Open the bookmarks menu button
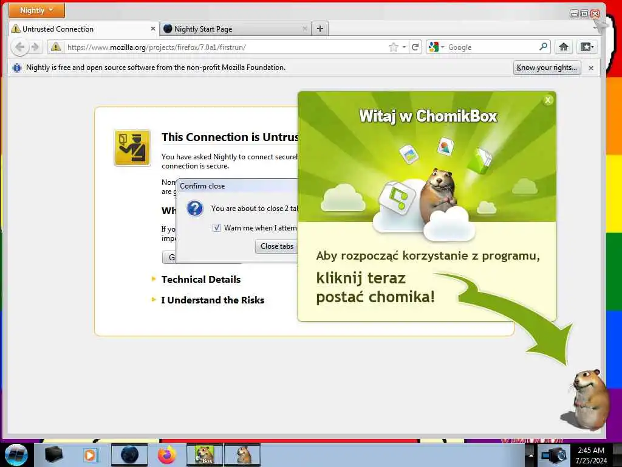The image size is (622, 467). click(587, 47)
